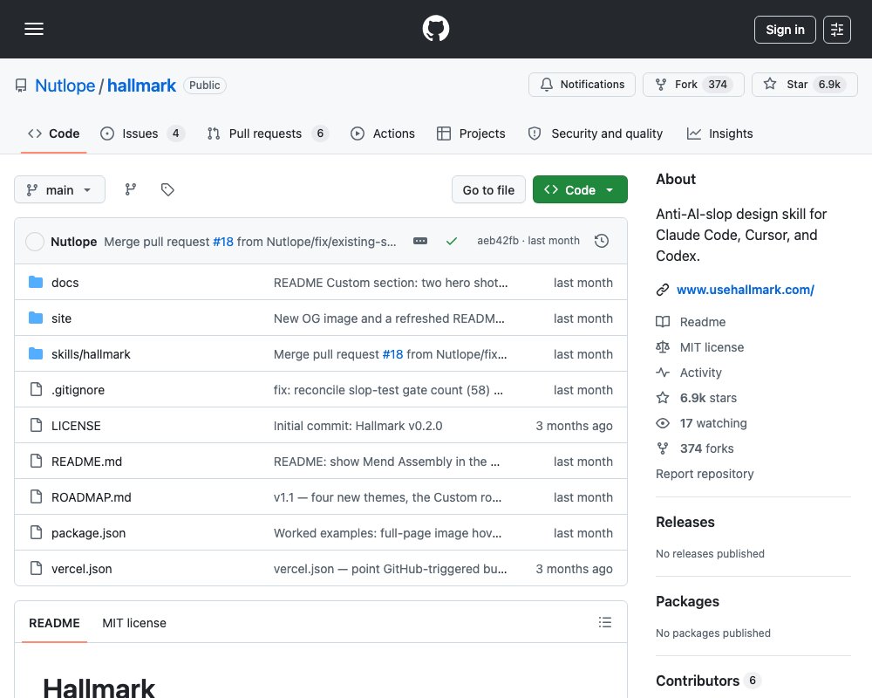Open 'Worked examples: full-page image' commit message
Image resolution: width=872 pixels, height=698 pixels.
pyautogui.click(x=388, y=533)
